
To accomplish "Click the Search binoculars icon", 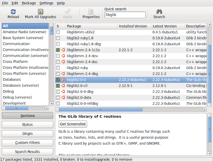I will [x=159, y=12].
